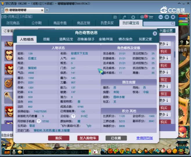Click the peach icon in bottom toolbar
Viewport: 191px width, 157px height.
pos(163,151)
